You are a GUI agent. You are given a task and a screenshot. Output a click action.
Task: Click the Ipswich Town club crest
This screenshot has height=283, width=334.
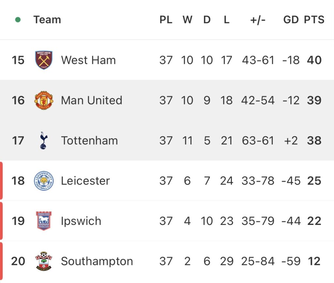44,221
